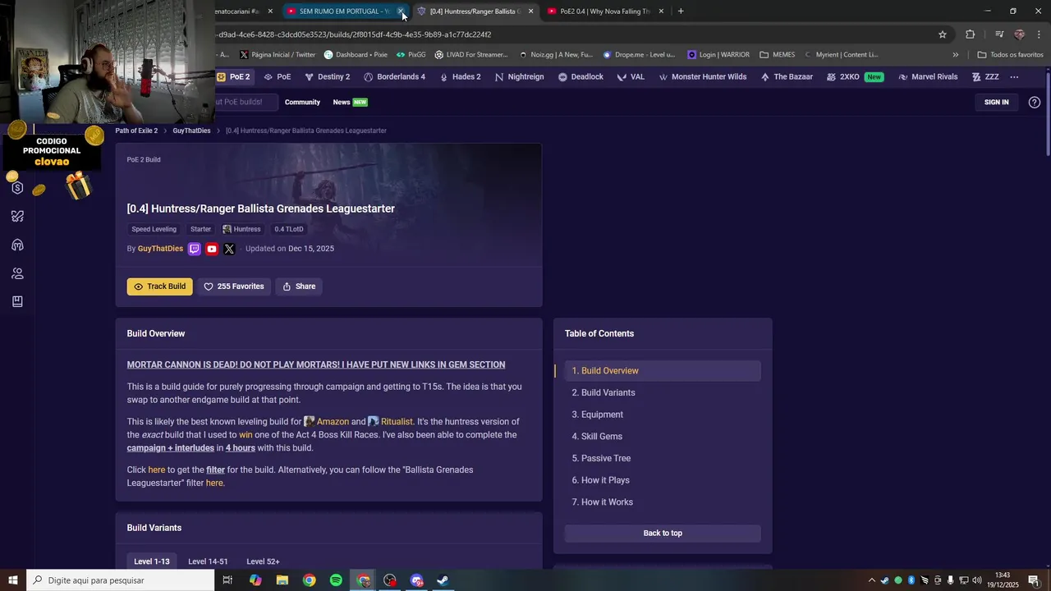Open the Login WARRIOR bookmark
The width and height of the screenshot is (1051, 591).
click(x=718, y=55)
